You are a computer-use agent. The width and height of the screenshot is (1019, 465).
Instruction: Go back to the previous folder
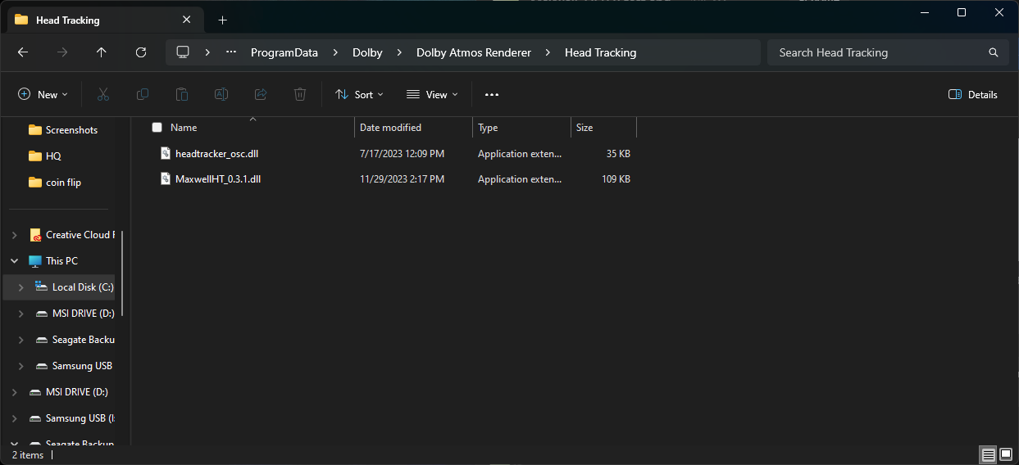[23, 52]
